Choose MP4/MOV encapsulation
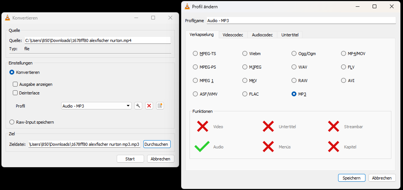This screenshot has height=190, width=403. tap(343, 54)
